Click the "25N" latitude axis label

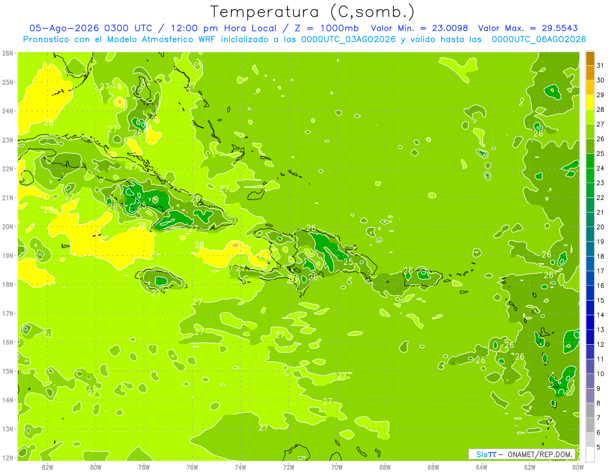(x=8, y=82)
